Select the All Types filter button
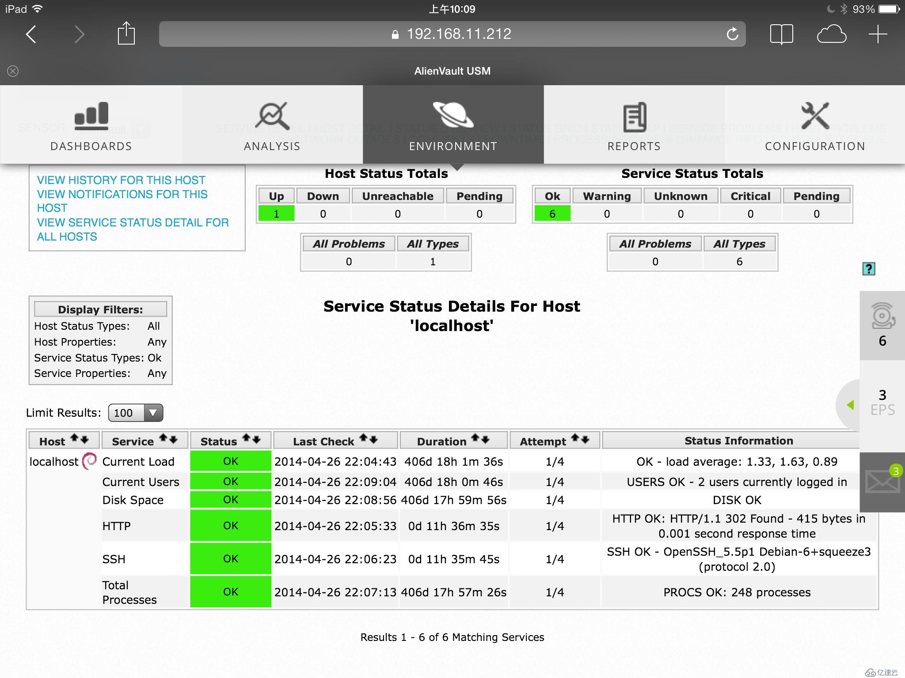Screen dimensions: 905x678 coord(431,244)
